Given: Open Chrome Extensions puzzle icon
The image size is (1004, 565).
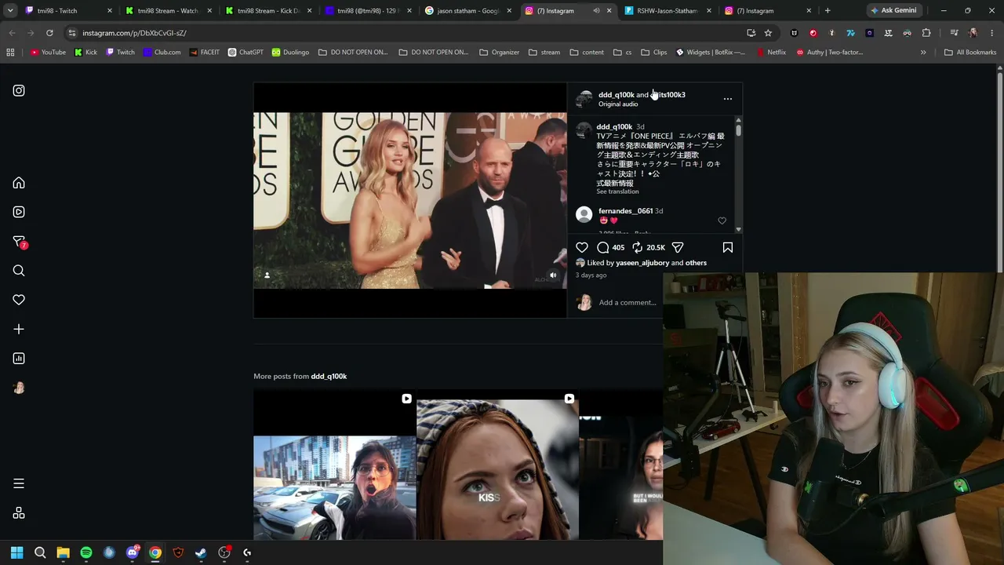Looking at the screenshot, I should coord(926,33).
